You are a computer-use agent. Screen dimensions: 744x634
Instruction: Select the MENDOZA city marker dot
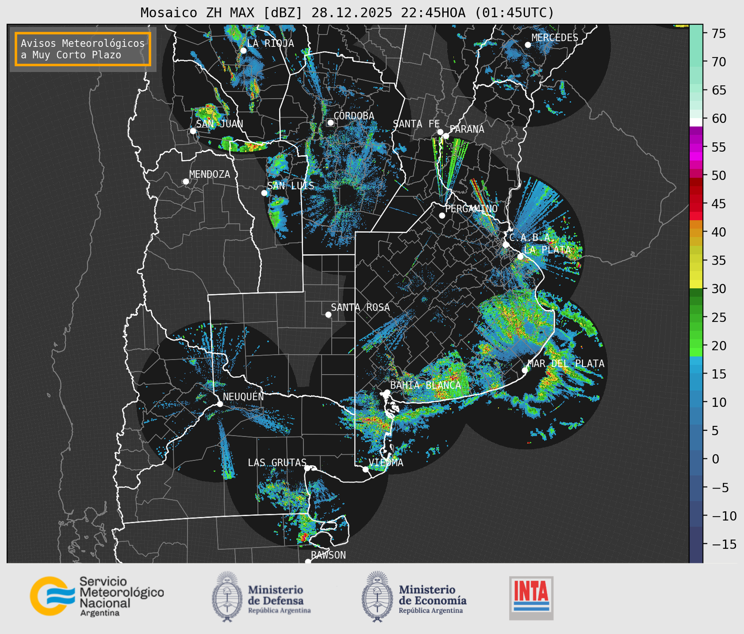pos(186,182)
